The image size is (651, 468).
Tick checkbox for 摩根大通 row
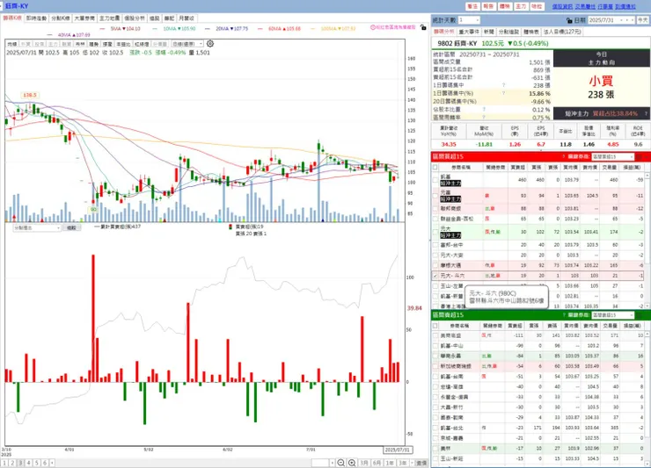[x=435, y=265]
